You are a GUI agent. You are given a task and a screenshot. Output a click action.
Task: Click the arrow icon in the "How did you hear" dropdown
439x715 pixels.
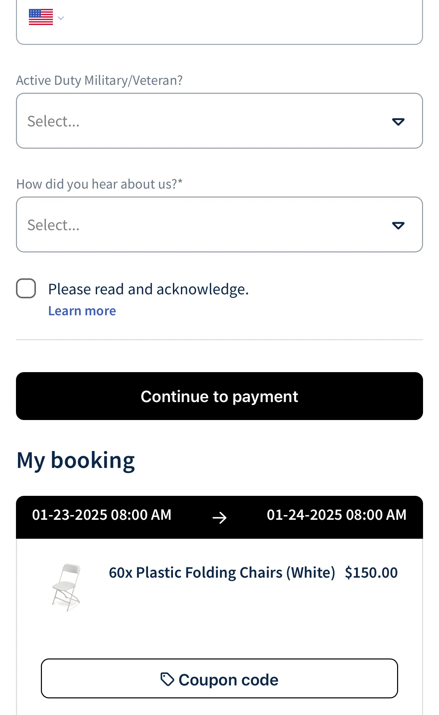[398, 225]
